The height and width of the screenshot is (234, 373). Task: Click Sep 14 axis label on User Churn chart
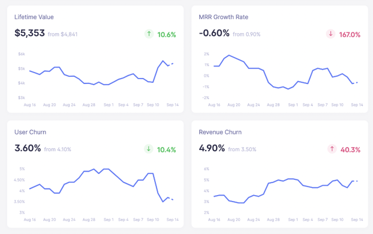(173, 220)
